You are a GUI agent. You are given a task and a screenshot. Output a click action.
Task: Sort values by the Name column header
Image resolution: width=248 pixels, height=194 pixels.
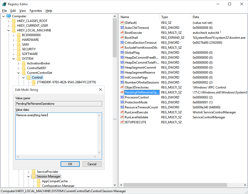click(139, 17)
